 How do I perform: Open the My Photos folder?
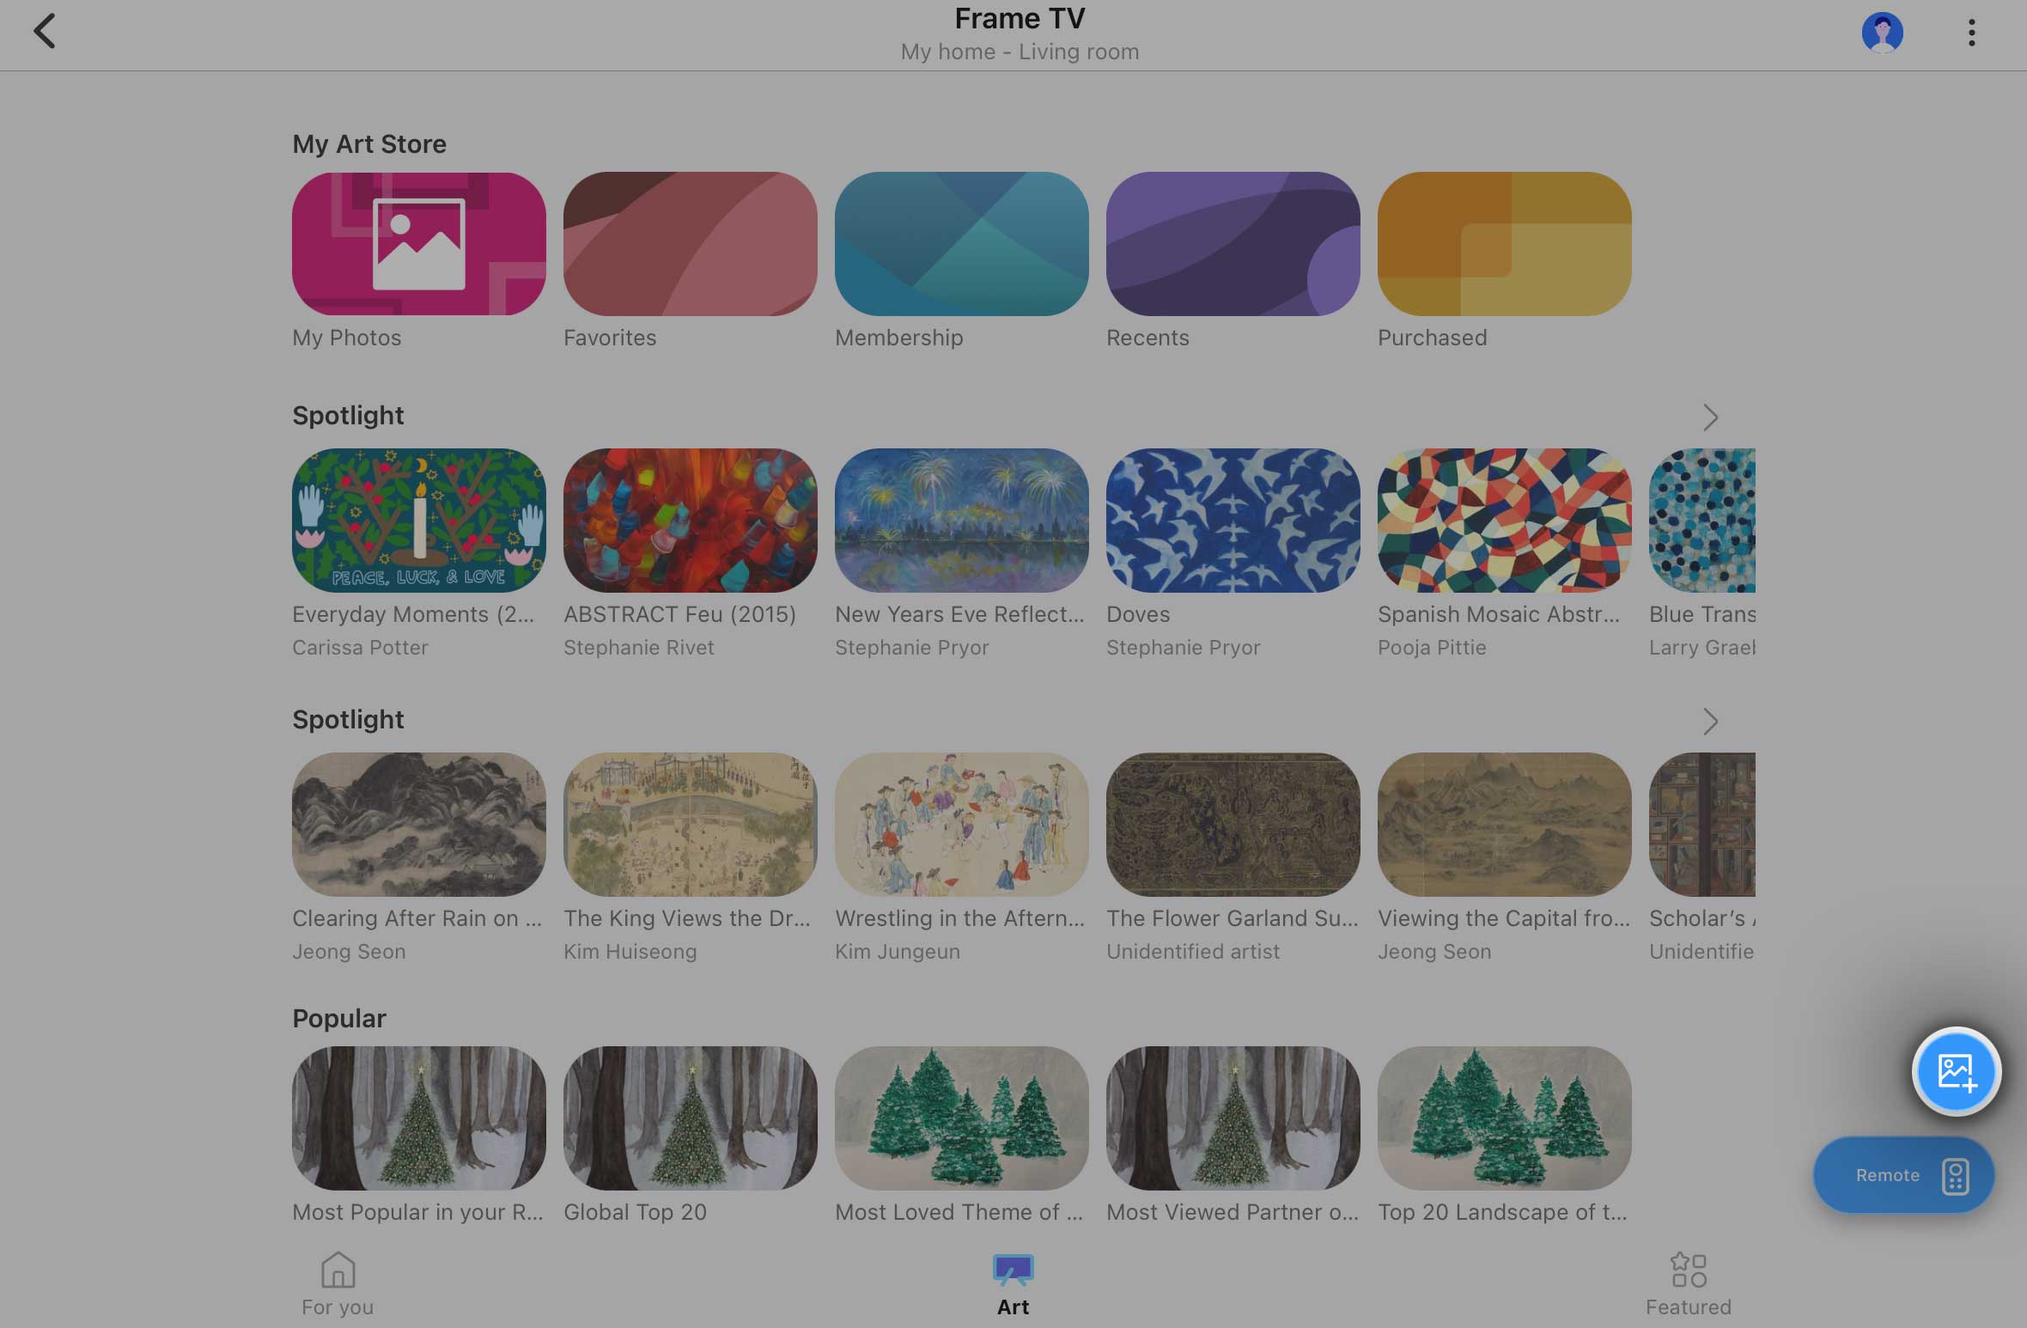[418, 244]
